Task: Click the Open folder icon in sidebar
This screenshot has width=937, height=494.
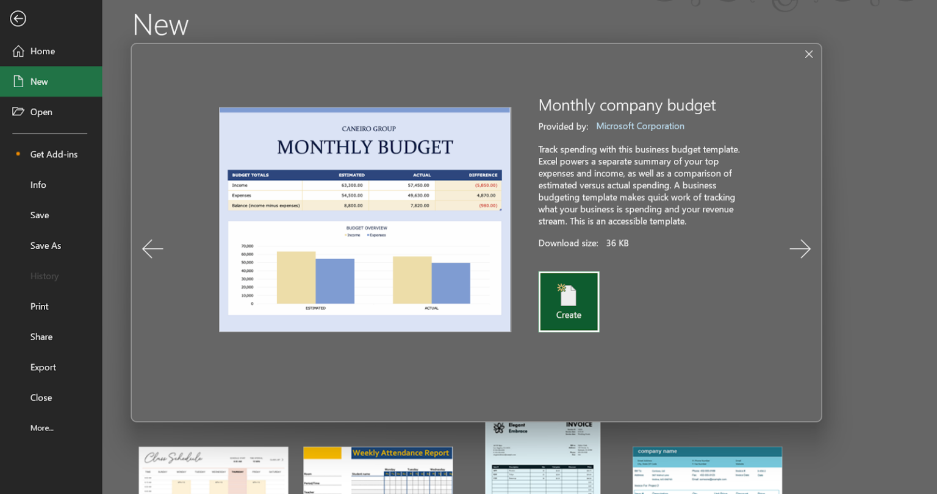Action: click(x=16, y=112)
